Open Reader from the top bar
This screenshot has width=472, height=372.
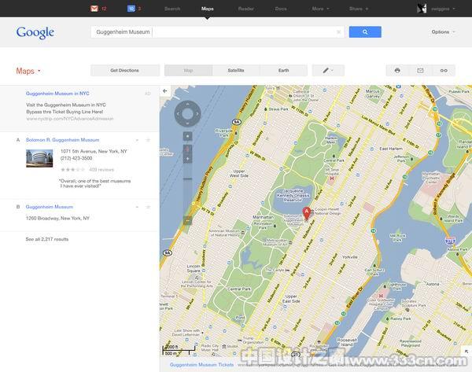(x=246, y=9)
